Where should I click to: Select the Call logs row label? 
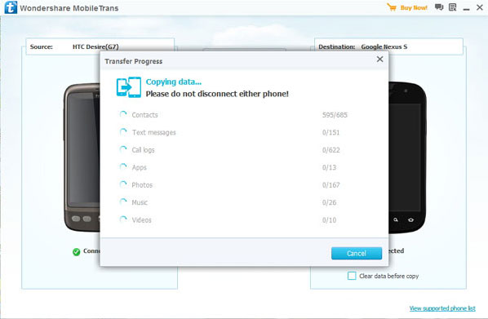[x=143, y=150]
